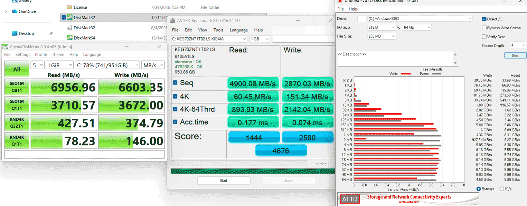Open the Help menu in ATTO Disk Benchmark

(x=353, y=9)
